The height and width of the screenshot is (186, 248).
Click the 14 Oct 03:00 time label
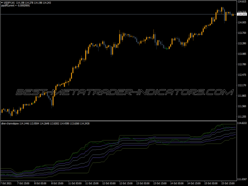(x=177, y=184)
